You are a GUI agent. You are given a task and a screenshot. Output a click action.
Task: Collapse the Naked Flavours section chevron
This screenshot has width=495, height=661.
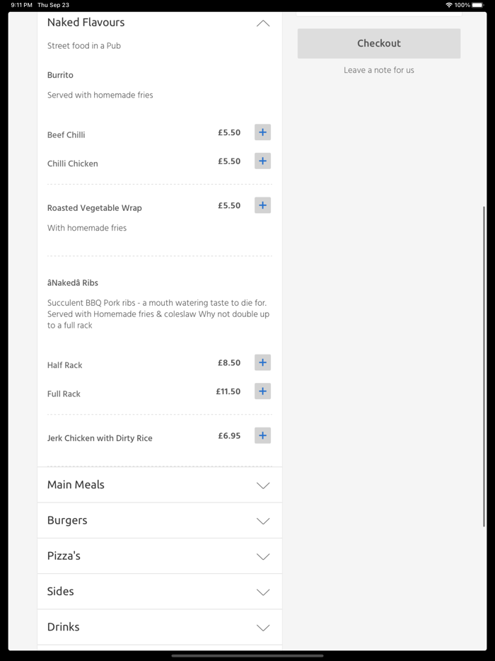[263, 23]
